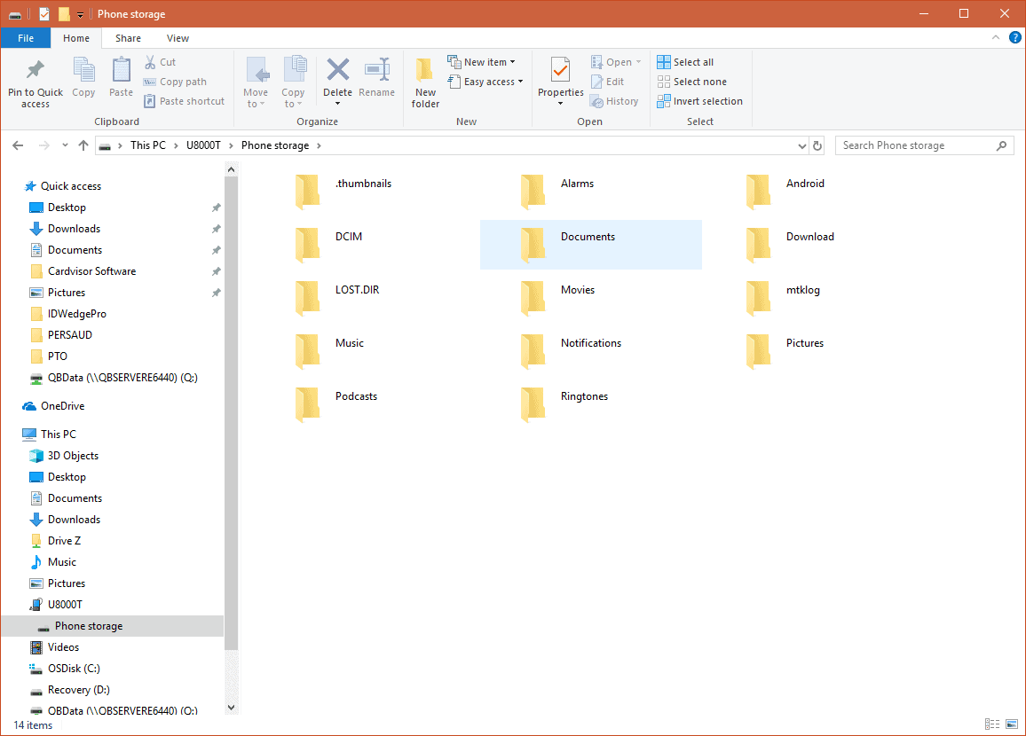Click the New folder ribbon icon
The image size is (1026, 736).
point(425,71)
